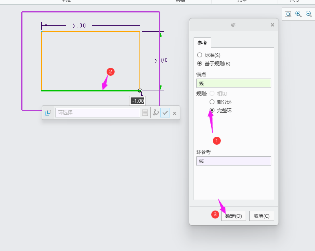Close the 链 dialog with its X
315x251 pixels.
point(273,25)
